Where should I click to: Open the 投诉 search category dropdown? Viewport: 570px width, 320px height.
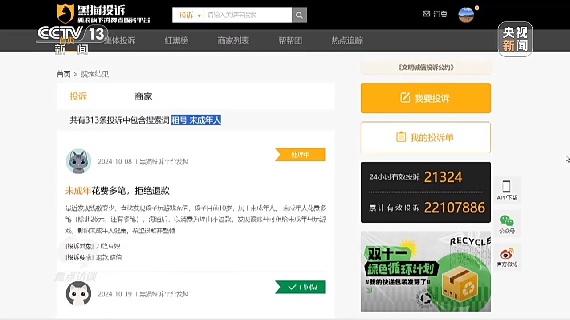[187, 15]
